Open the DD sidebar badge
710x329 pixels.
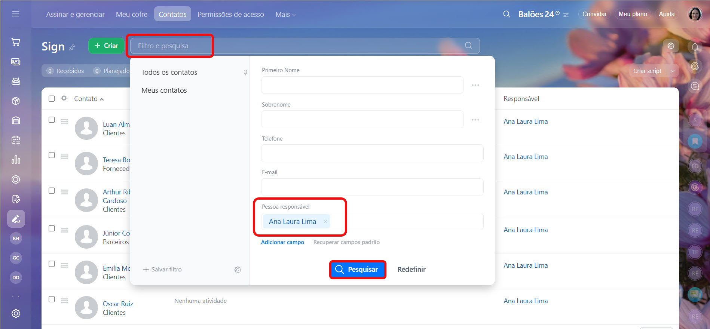coord(16,277)
